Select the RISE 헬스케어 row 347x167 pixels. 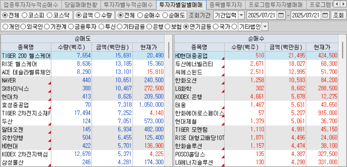coord(82,64)
